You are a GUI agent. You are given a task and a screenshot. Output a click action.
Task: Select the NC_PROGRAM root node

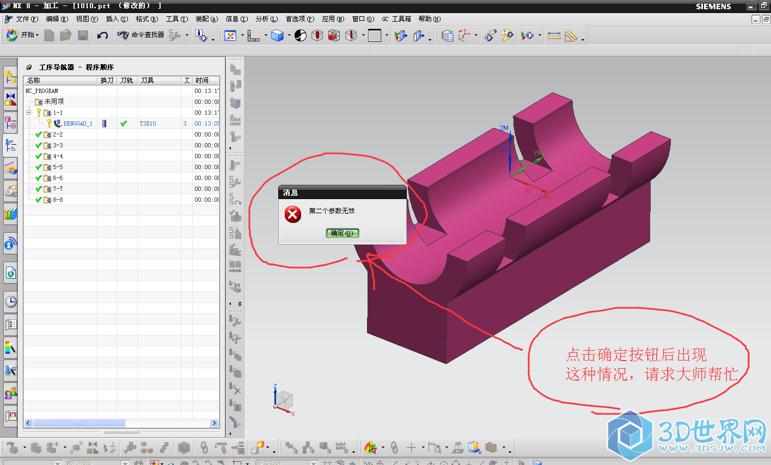tap(42, 91)
